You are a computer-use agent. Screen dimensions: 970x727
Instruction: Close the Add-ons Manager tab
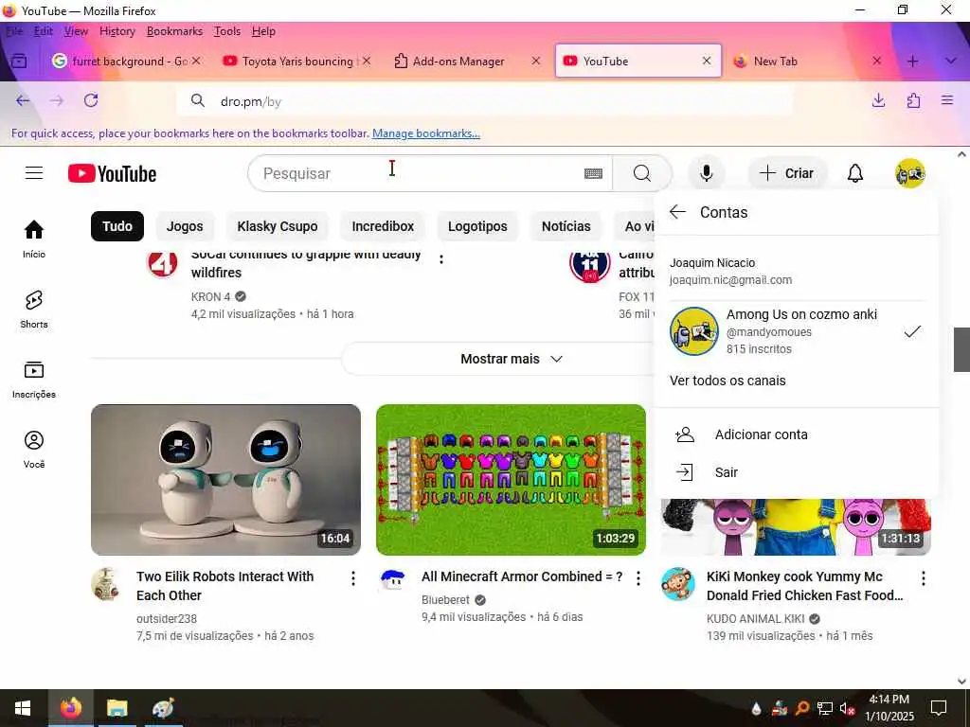(536, 61)
